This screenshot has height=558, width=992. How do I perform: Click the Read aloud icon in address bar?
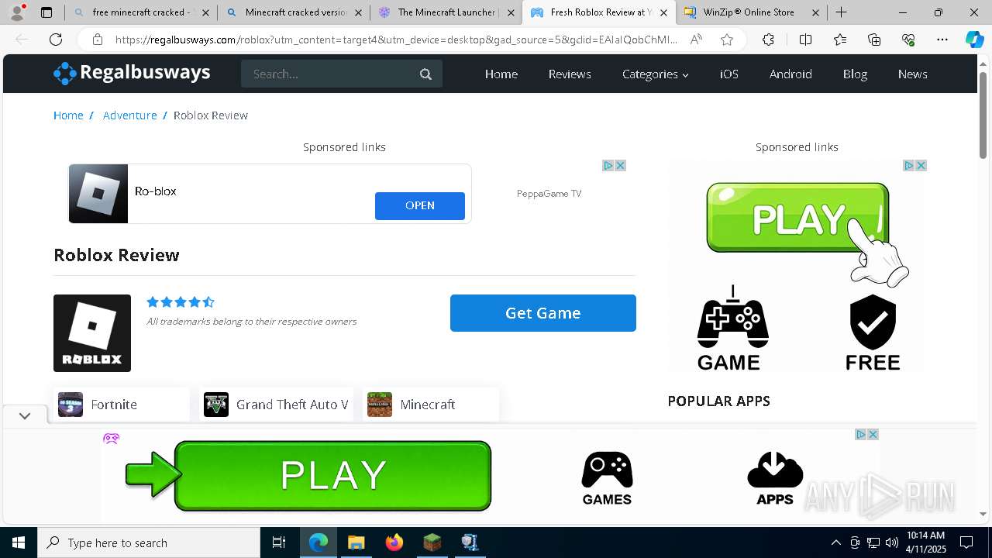696,40
